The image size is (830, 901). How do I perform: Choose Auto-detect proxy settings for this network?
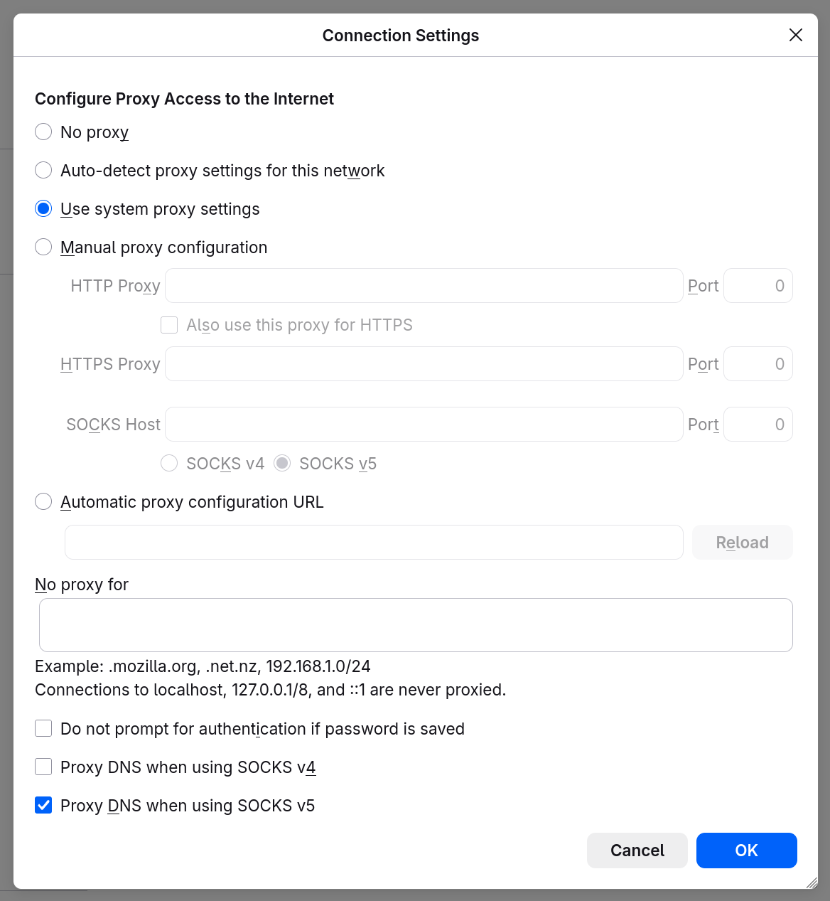point(43,171)
